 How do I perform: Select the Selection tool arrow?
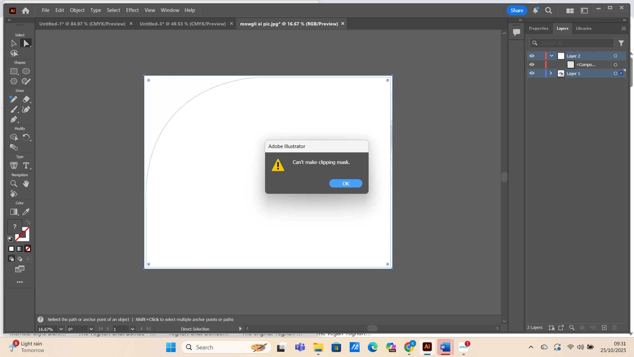pyautogui.click(x=14, y=43)
